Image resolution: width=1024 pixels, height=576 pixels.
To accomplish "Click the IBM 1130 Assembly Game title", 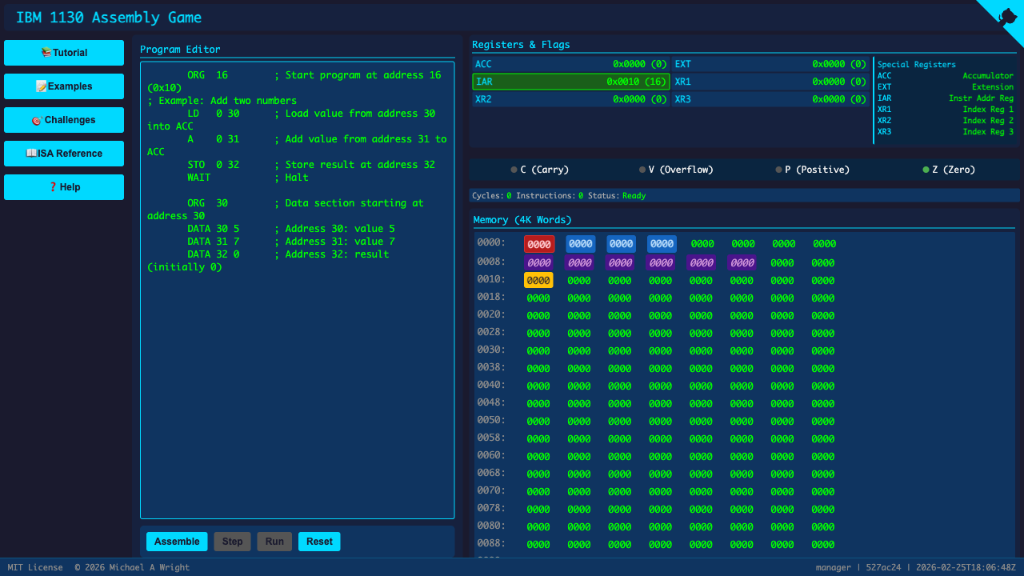I will tap(109, 18).
